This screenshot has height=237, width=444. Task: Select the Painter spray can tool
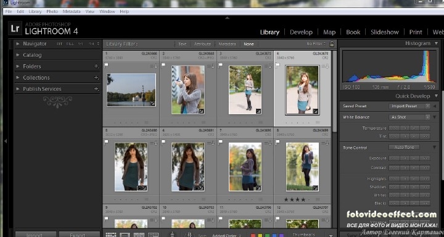point(172,234)
